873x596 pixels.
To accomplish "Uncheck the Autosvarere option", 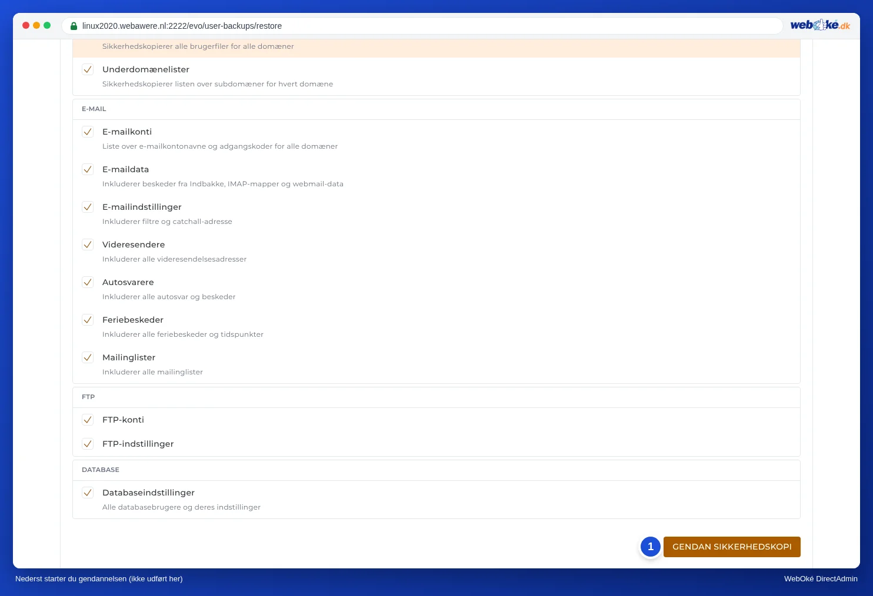I will [88, 282].
